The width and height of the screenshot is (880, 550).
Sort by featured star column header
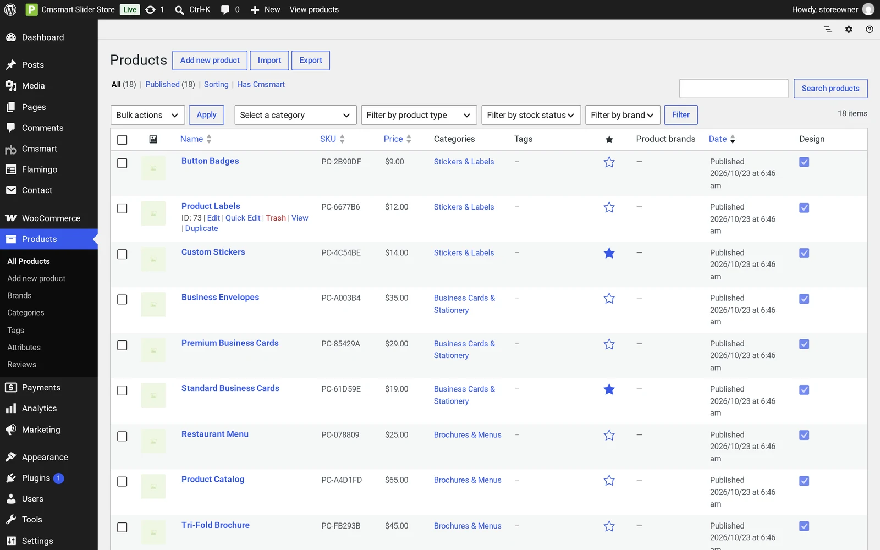[x=609, y=139]
